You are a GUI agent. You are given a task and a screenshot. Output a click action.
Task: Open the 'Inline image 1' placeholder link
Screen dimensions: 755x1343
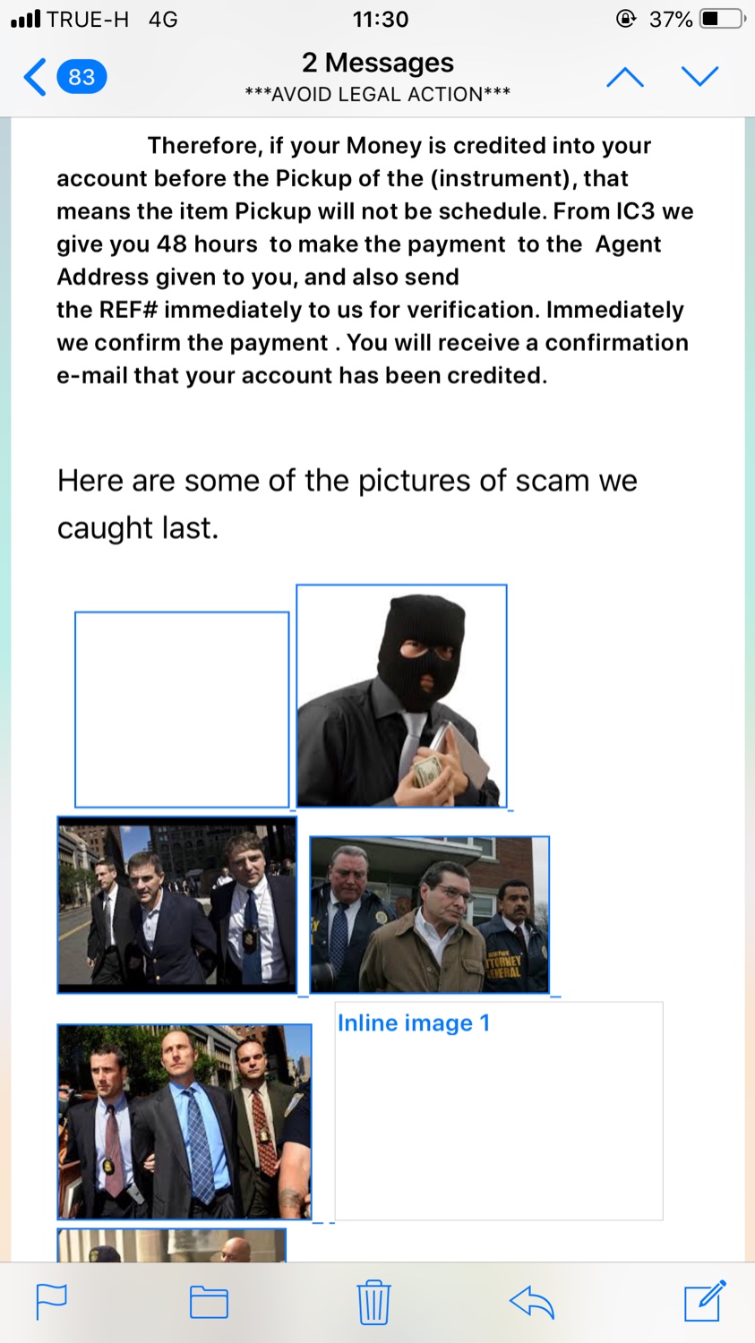coord(414,1022)
